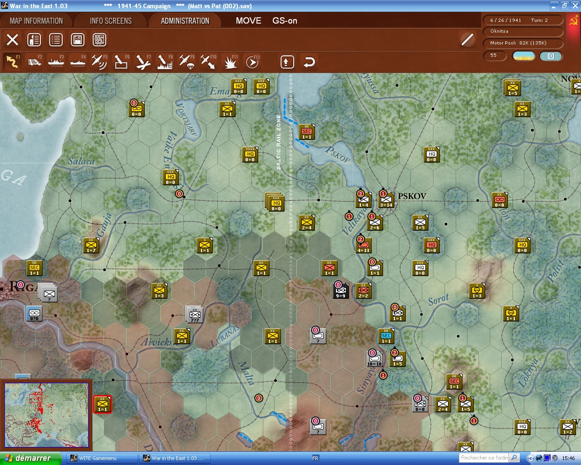Click the white X icon in Administration bar

(x=12, y=40)
